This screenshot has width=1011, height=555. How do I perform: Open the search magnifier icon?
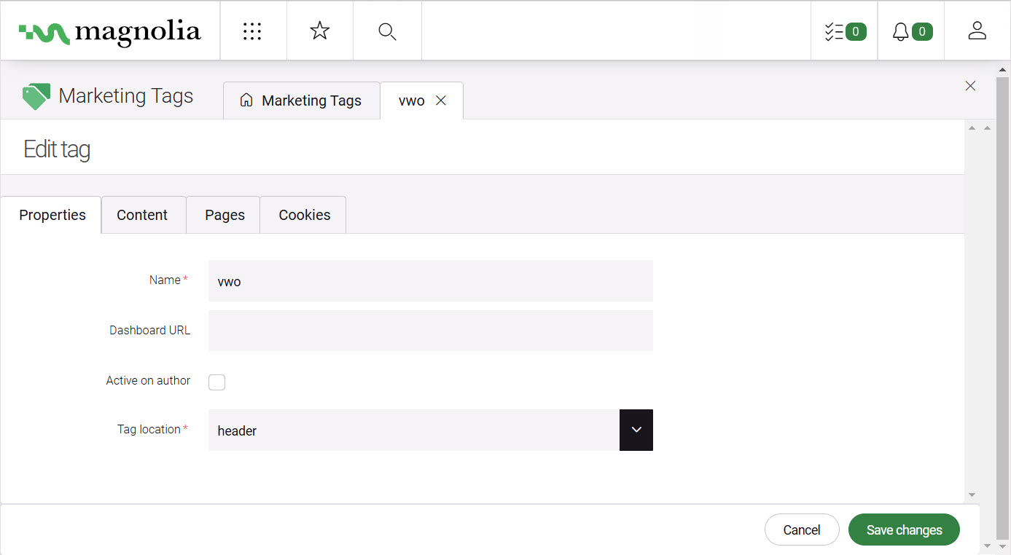point(387,31)
